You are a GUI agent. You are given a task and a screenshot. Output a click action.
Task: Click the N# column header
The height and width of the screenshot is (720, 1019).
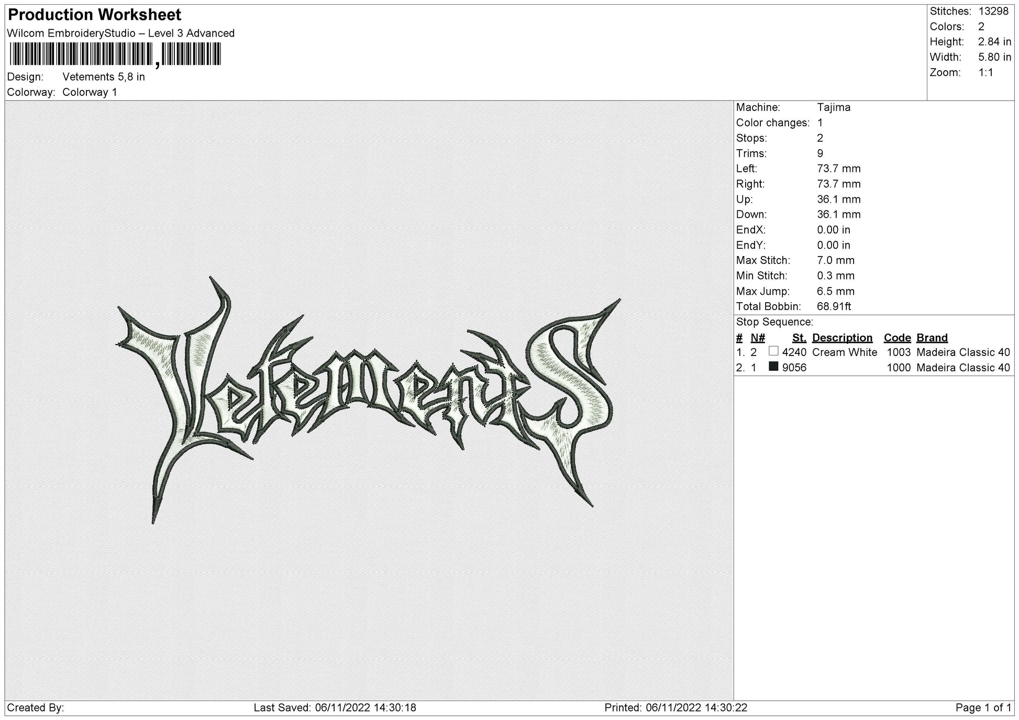(x=758, y=338)
